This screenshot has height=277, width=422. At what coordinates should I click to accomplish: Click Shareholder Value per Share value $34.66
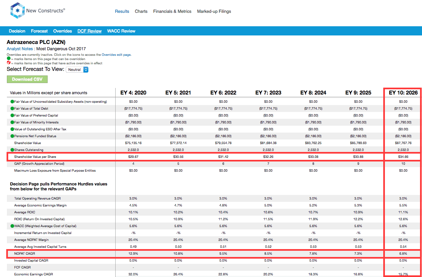click(x=403, y=157)
